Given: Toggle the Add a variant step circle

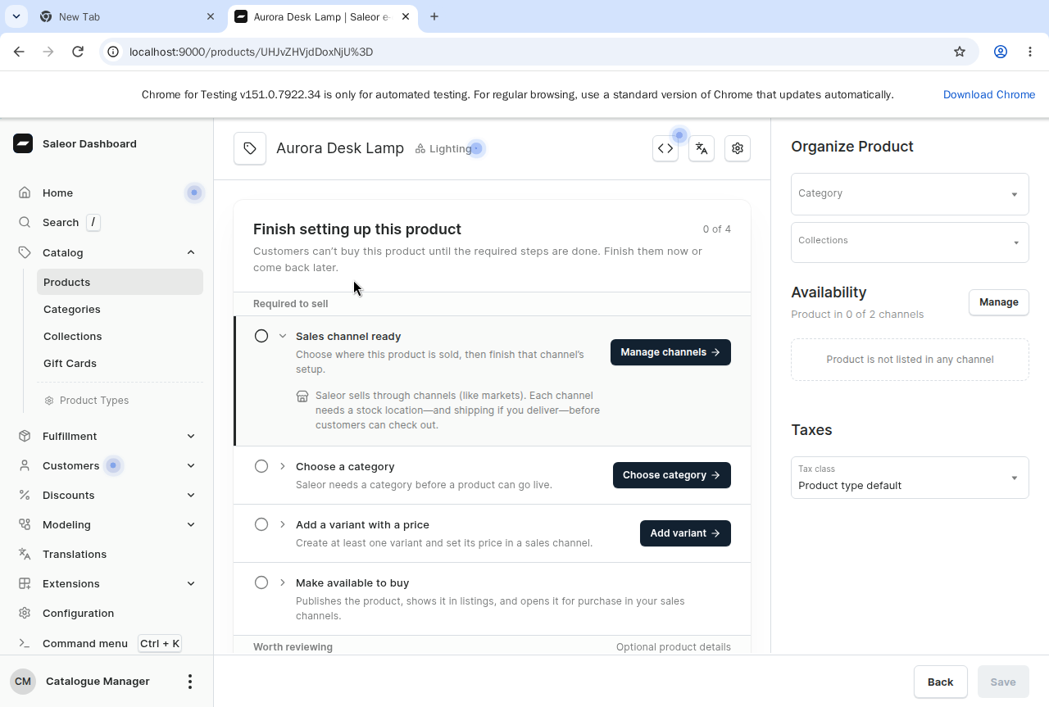Looking at the screenshot, I should pyautogui.click(x=261, y=524).
